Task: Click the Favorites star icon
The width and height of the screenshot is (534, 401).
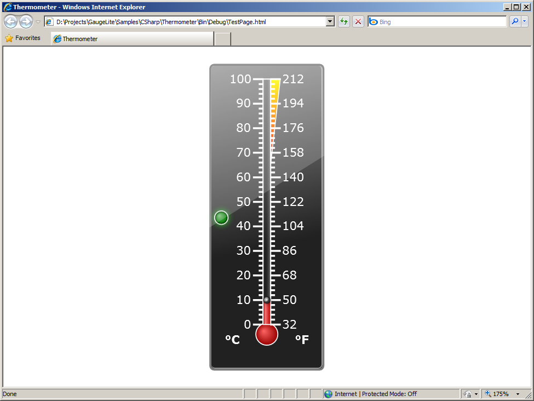Action: 9,38
